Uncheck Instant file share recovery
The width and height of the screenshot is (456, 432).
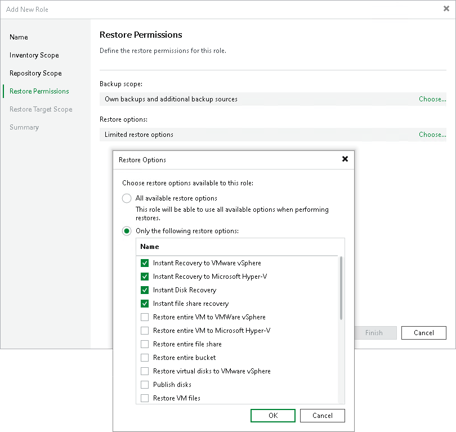click(x=145, y=304)
